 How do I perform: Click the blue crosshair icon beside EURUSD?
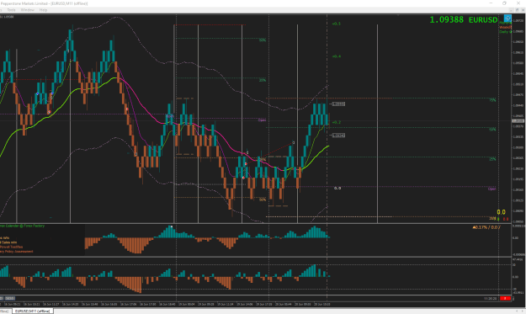click(x=507, y=19)
